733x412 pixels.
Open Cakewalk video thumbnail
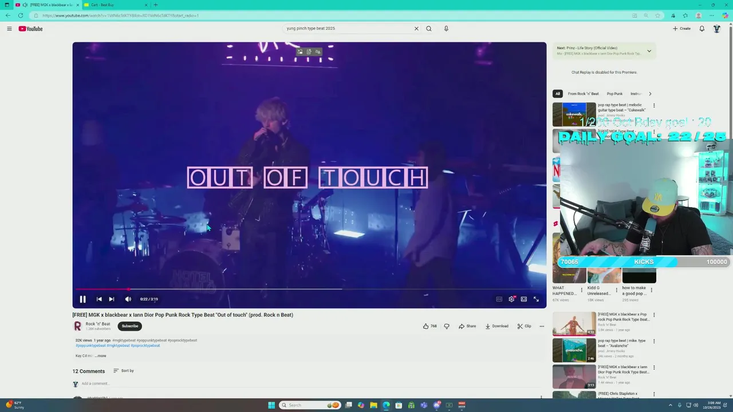coord(574,114)
